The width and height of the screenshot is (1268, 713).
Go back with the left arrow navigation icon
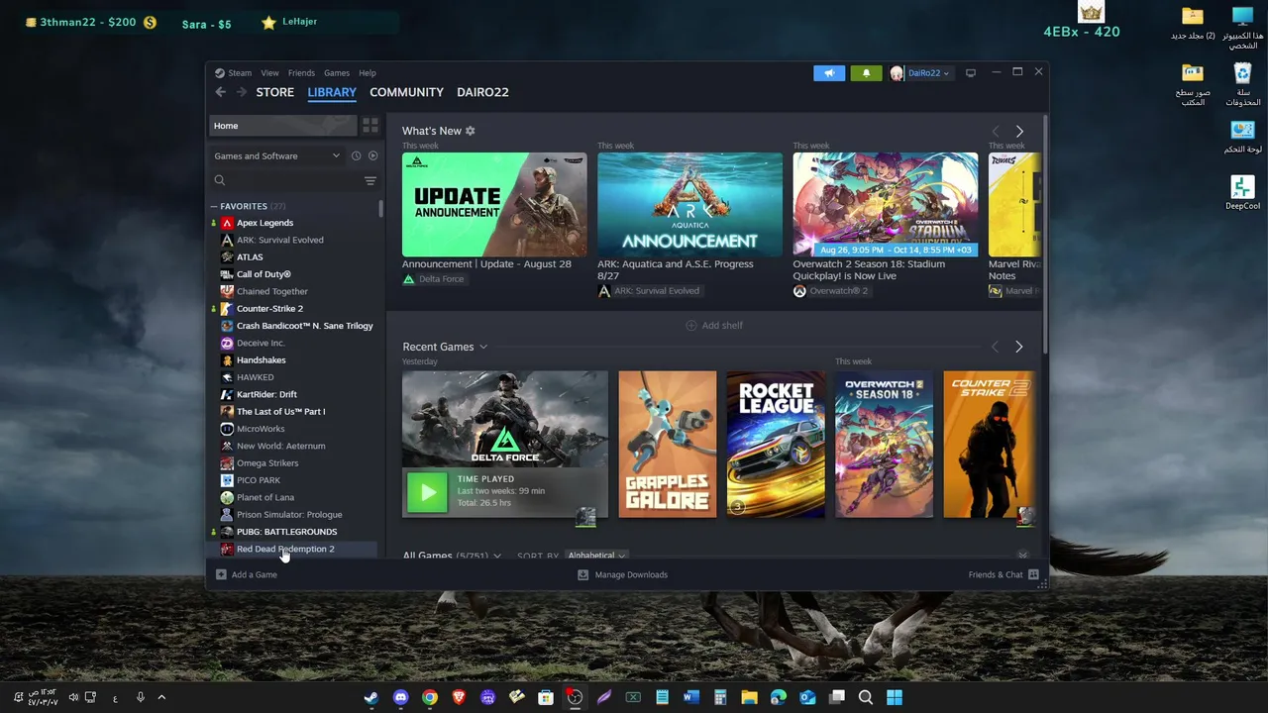point(220,92)
